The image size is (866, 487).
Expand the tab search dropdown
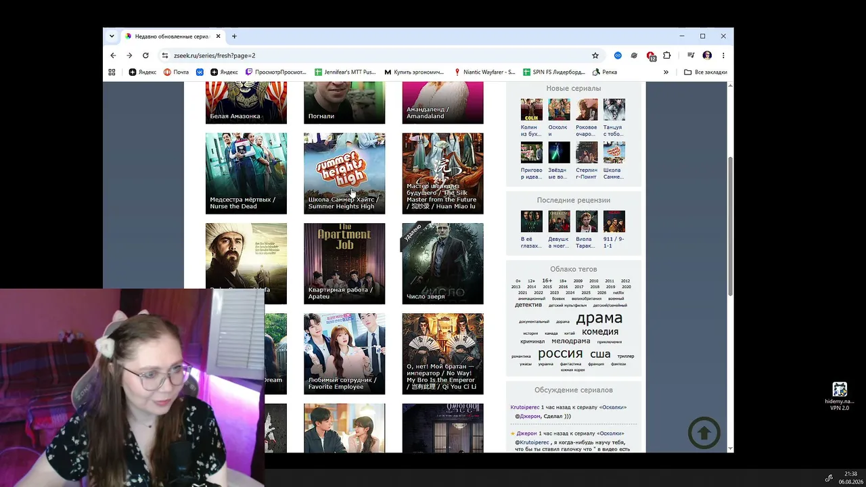pos(112,36)
